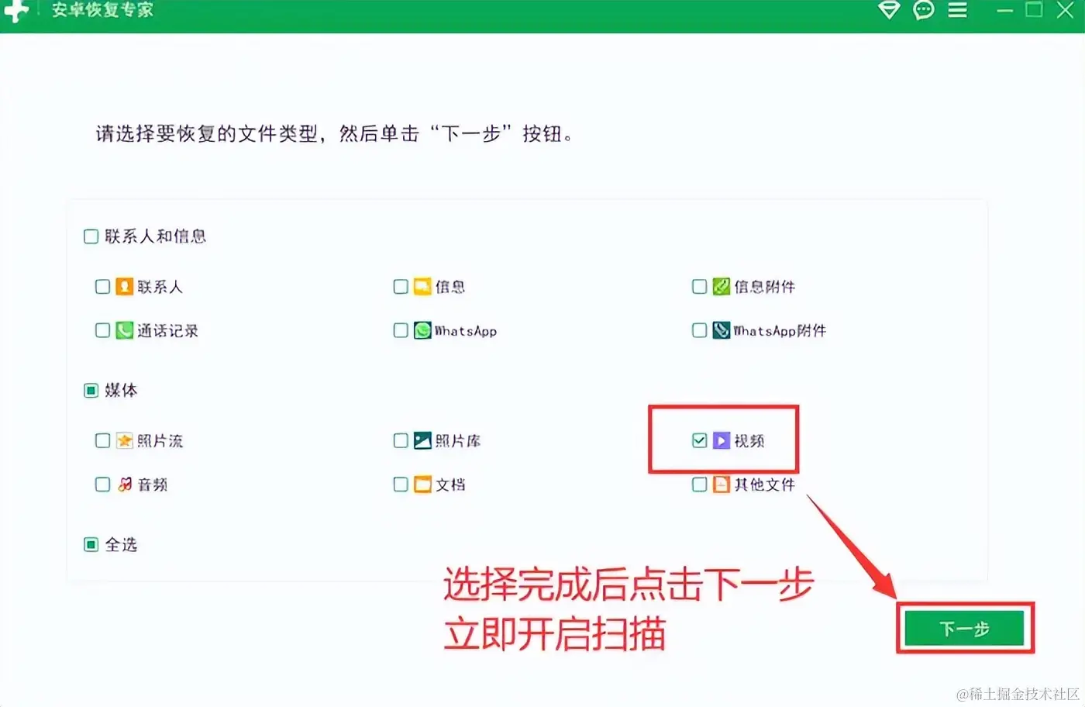Click the 安卓恢复专家 title text
This screenshot has height=707, width=1085.
point(102,10)
